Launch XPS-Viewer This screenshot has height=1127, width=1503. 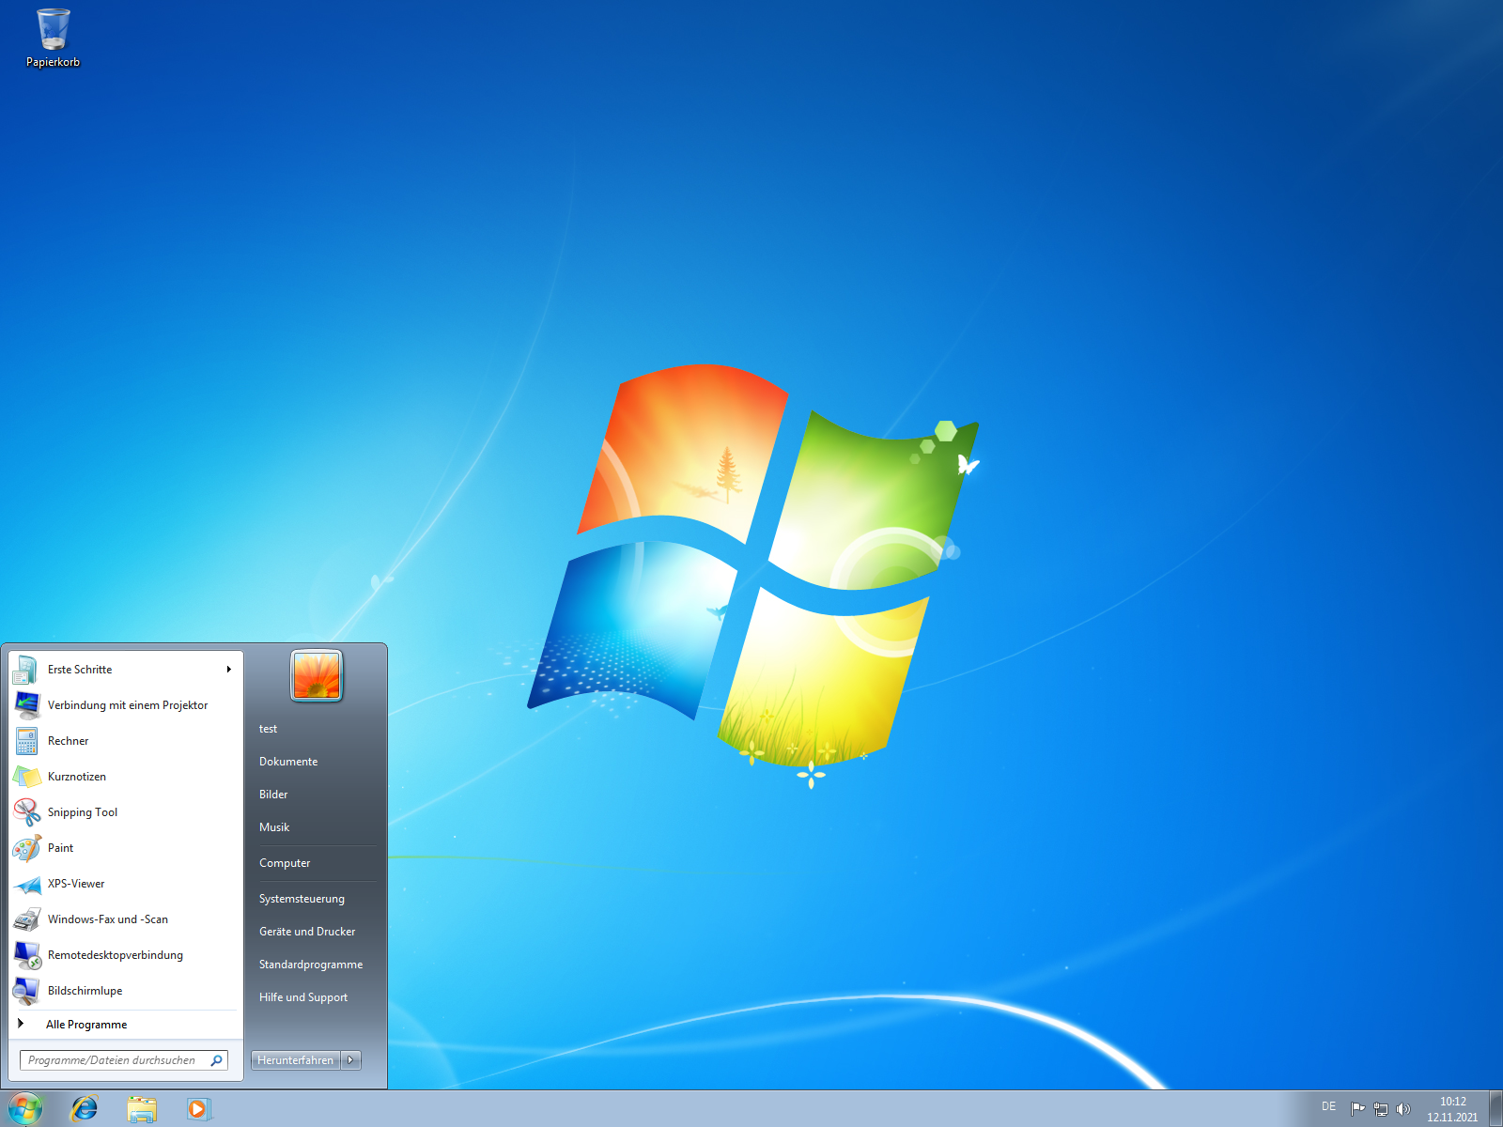click(x=126, y=884)
